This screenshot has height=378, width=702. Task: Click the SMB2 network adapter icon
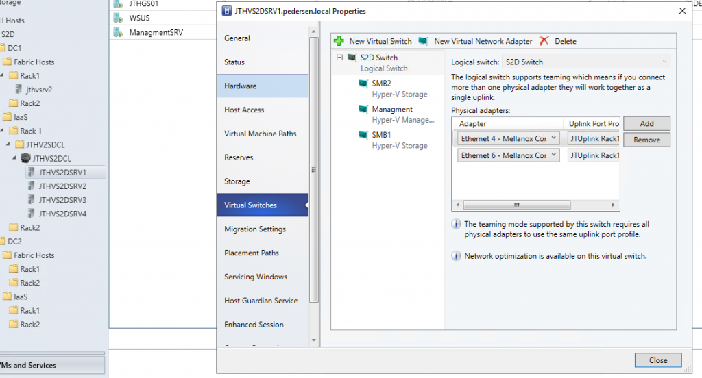363,84
